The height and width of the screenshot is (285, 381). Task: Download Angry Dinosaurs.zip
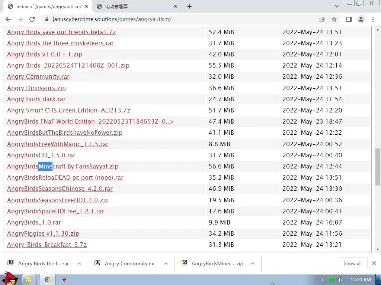36,88
